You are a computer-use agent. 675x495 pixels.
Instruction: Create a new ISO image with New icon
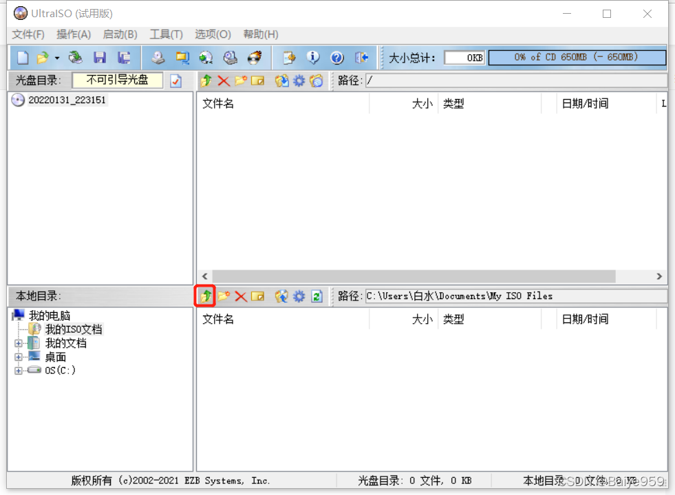click(23, 57)
